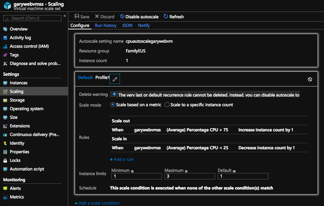Click the Extensions icon
This screenshot has width=324, height=206.
coord(5,126)
